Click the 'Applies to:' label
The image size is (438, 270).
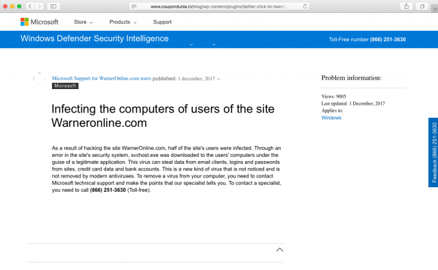332,110
